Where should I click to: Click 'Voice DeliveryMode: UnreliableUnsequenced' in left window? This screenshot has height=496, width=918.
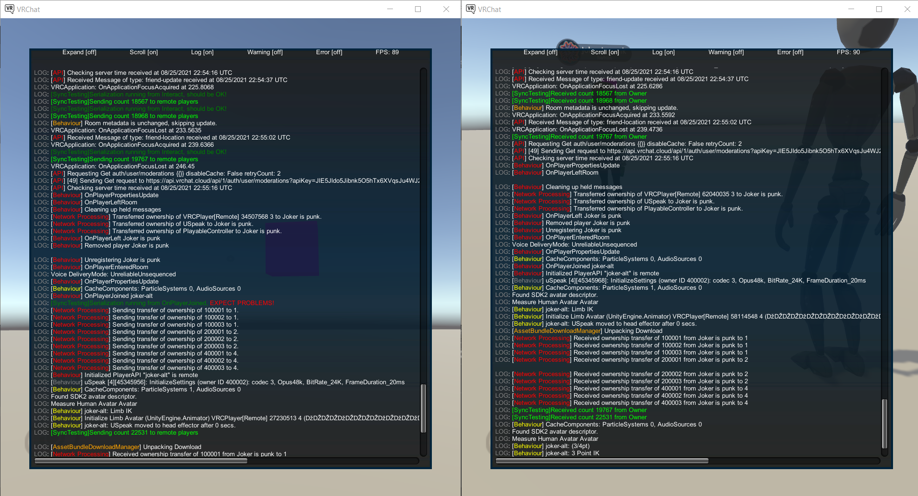pos(105,274)
